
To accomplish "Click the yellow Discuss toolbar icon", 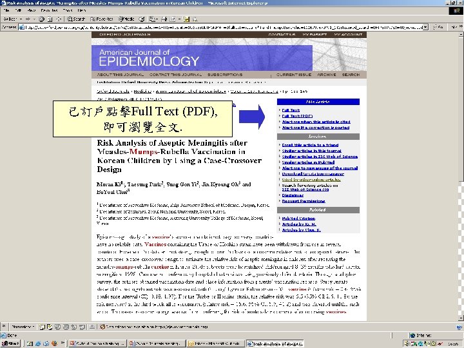I will [186, 19].
